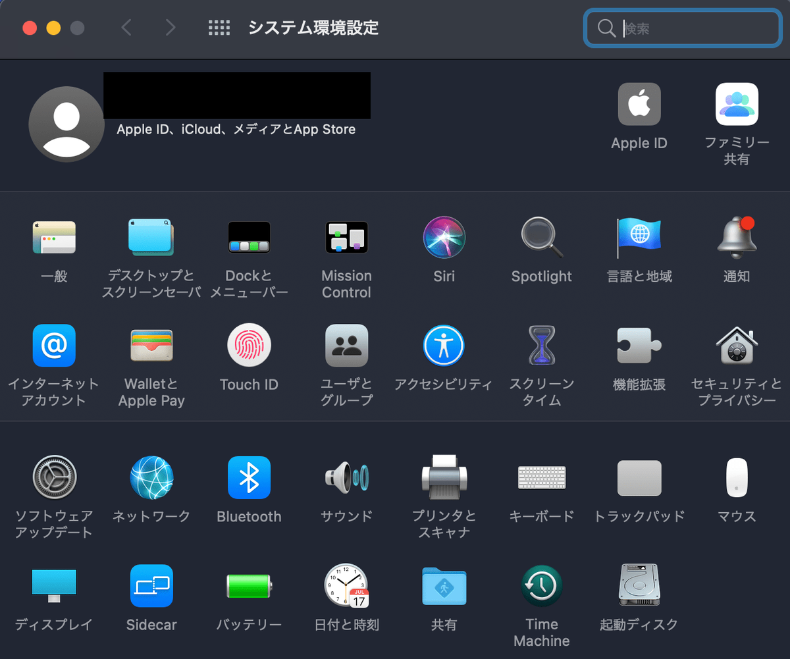Open ユーザとグループ preferences

pos(346,346)
